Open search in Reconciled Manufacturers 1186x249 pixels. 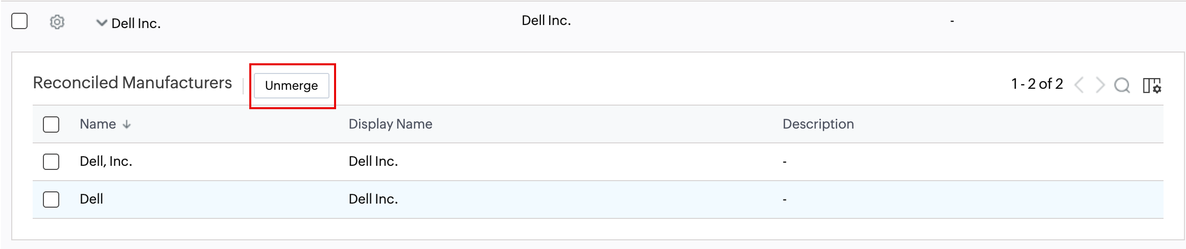pos(1122,85)
